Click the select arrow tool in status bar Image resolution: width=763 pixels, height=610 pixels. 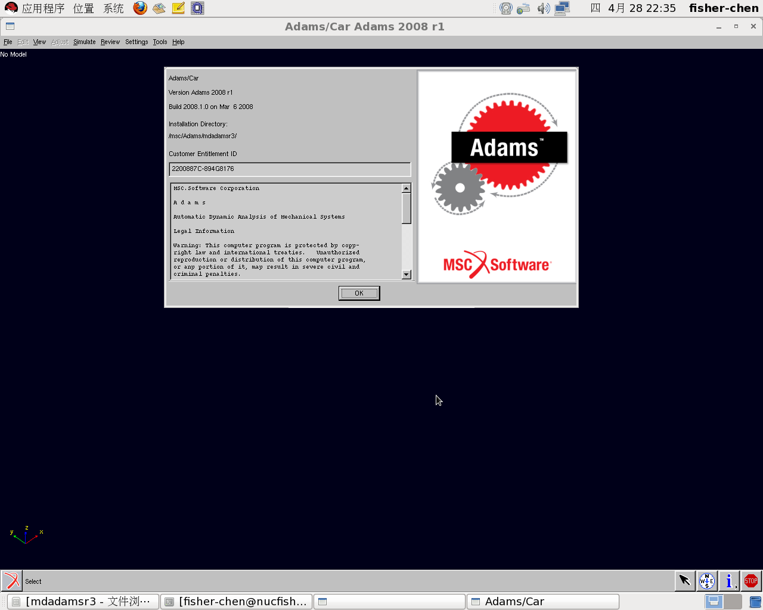pyautogui.click(x=684, y=581)
